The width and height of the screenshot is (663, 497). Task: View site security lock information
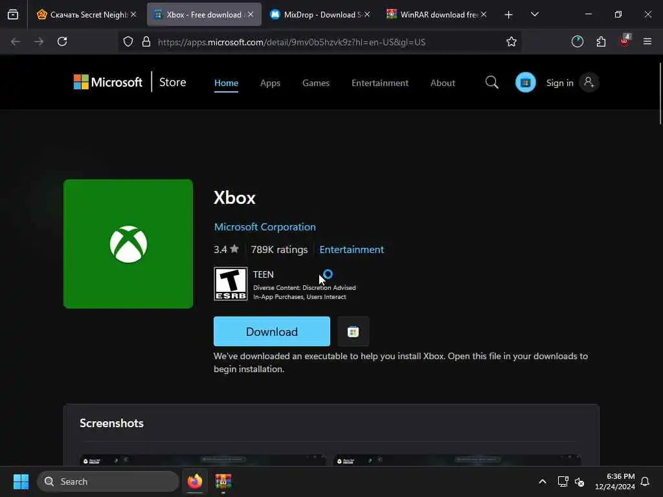click(x=146, y=41)
